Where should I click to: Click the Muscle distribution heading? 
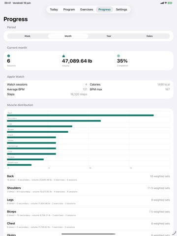tap(20, 105)
